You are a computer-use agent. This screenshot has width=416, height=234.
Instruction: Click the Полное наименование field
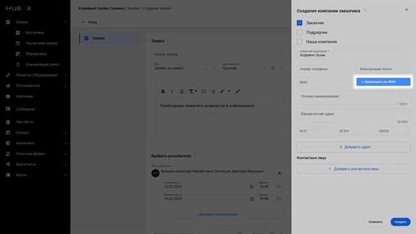click(354, 99)
